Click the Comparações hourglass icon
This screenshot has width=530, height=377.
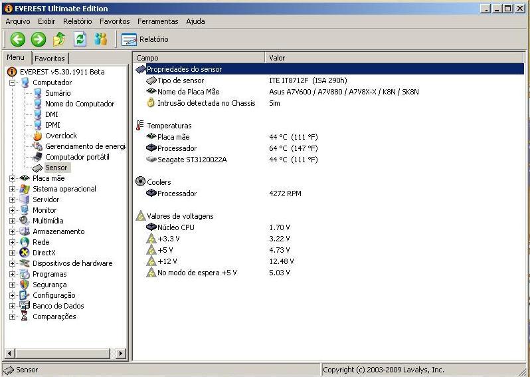pyautogui.click(x=25, y=316)
